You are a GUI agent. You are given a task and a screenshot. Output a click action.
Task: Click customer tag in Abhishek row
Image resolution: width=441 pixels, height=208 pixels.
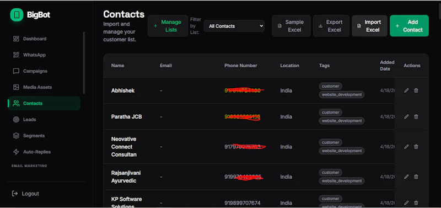pos(330,86)
